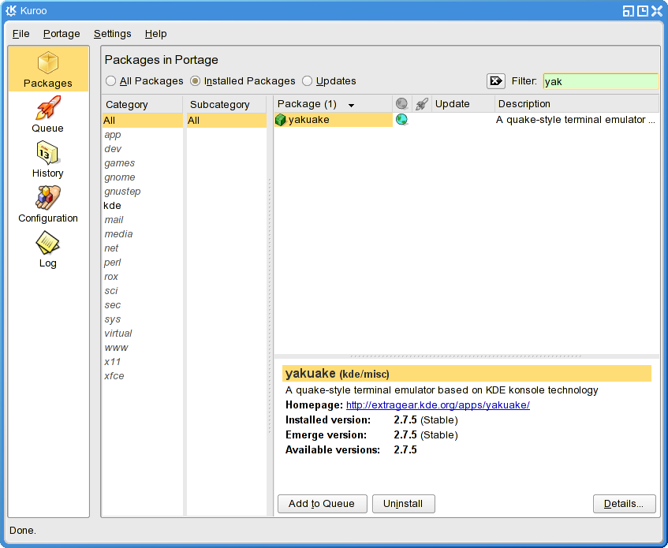Image resolution: width=668 pixels, height=548 pixels.
Task: Open the Log notepad icon
Action: pos(47,243)
